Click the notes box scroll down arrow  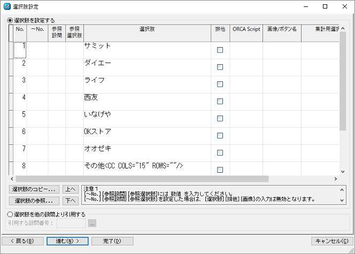click(342, 201)
